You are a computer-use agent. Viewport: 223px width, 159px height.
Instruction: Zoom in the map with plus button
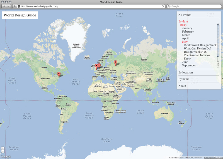pos(3,148)
